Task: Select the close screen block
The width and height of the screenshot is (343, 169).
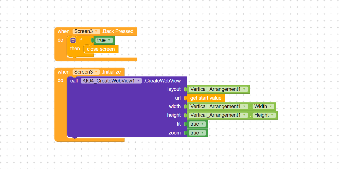Action: coord(101,49)
